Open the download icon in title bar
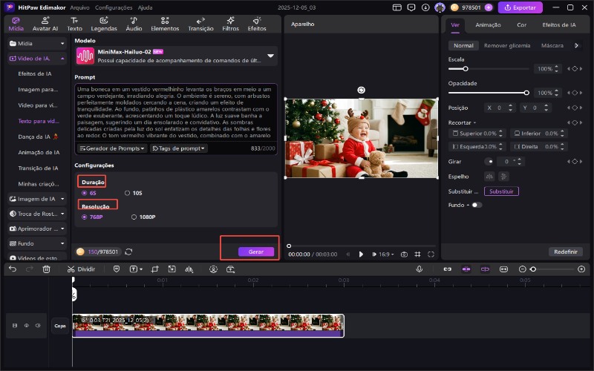The width and height of the screenshot is (594, 371). click(425, 7)
